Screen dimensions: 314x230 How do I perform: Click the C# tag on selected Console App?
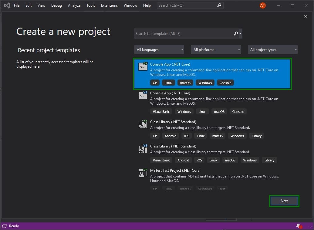click(155, 83)
